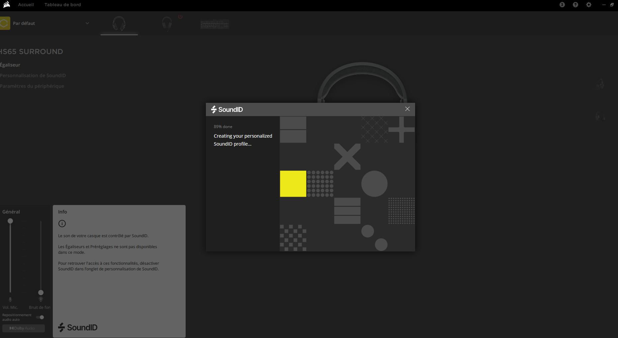Click the yellow profile hexagon icon

(x=4, y=23)
